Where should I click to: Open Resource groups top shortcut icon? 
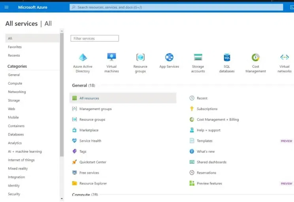140,57
